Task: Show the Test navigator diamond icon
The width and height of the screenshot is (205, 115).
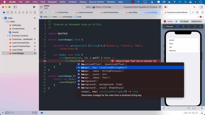Action: tap(23, 12)
